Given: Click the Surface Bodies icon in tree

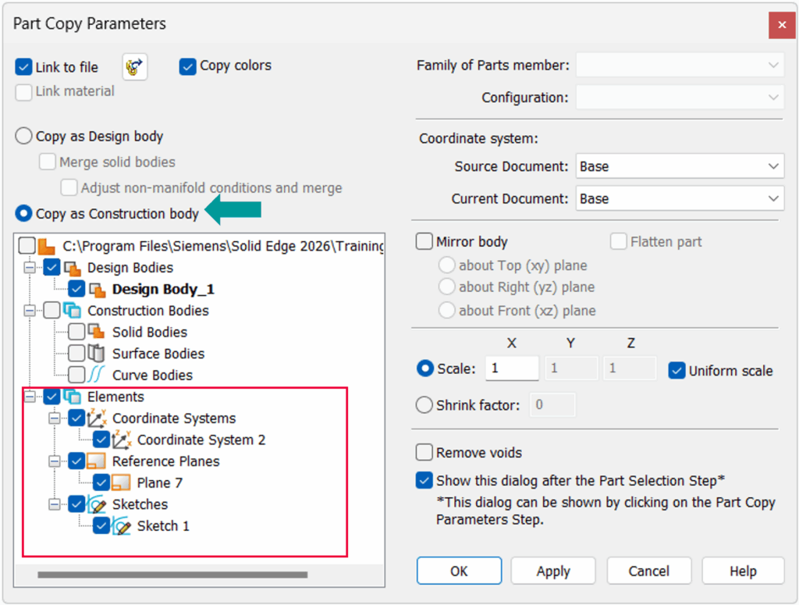Looking at the screenshot, I should 98,354.
